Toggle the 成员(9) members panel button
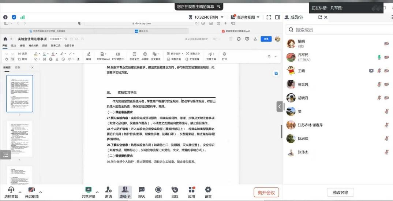393x201 pixels. pyautogui.click(x=125, y=190)
